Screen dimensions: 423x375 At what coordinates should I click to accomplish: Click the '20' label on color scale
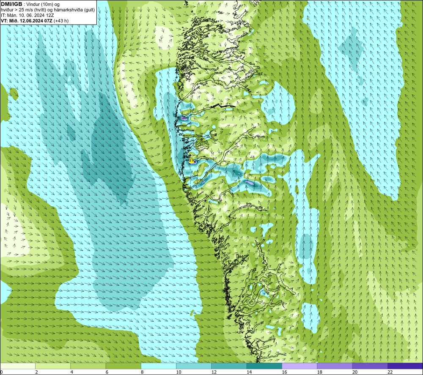pyautogui.click(x=355, y=372)
